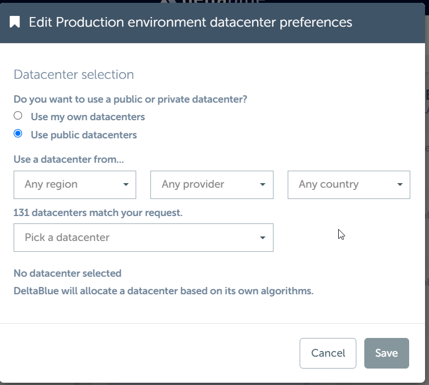The width and height of the screenshot is (429, 385).
Task: Click the 'DeltaBlue will allocate a datacenter' note
Action: coord(163,291)
